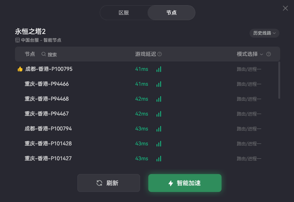
Task: Switch to the 区服 tab
Action: [x=124, y=12]
